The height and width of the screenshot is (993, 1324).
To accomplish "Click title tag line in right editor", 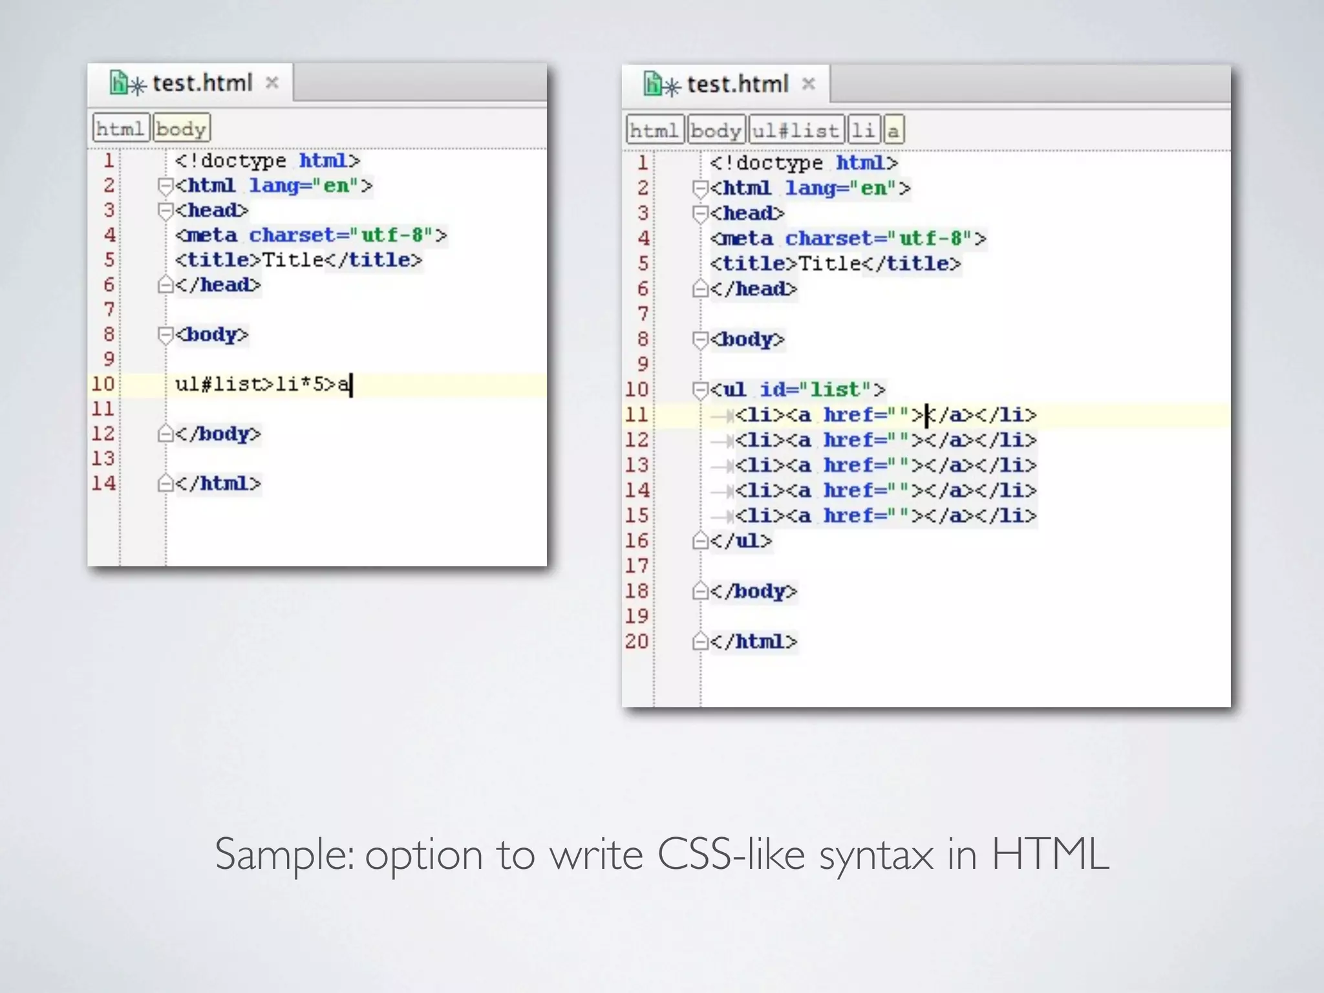I will 835,264.
